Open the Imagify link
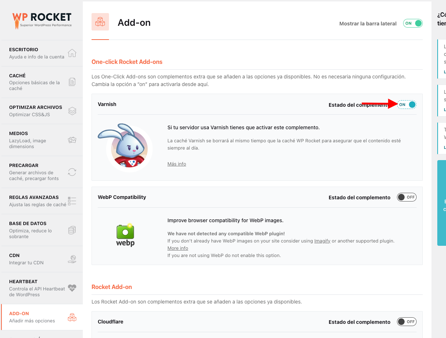This screenshot has height=338, width=446. click(x=322, y=241)
